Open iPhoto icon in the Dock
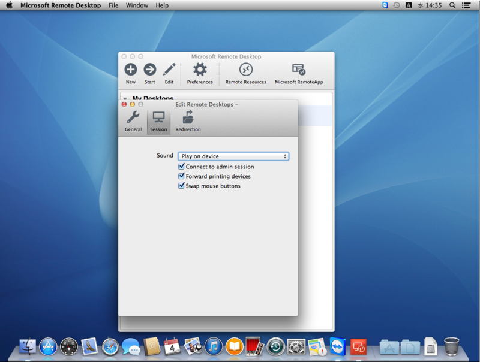Image resolution: width=480 pixels, height=362 pixels. tap(193, 346)
